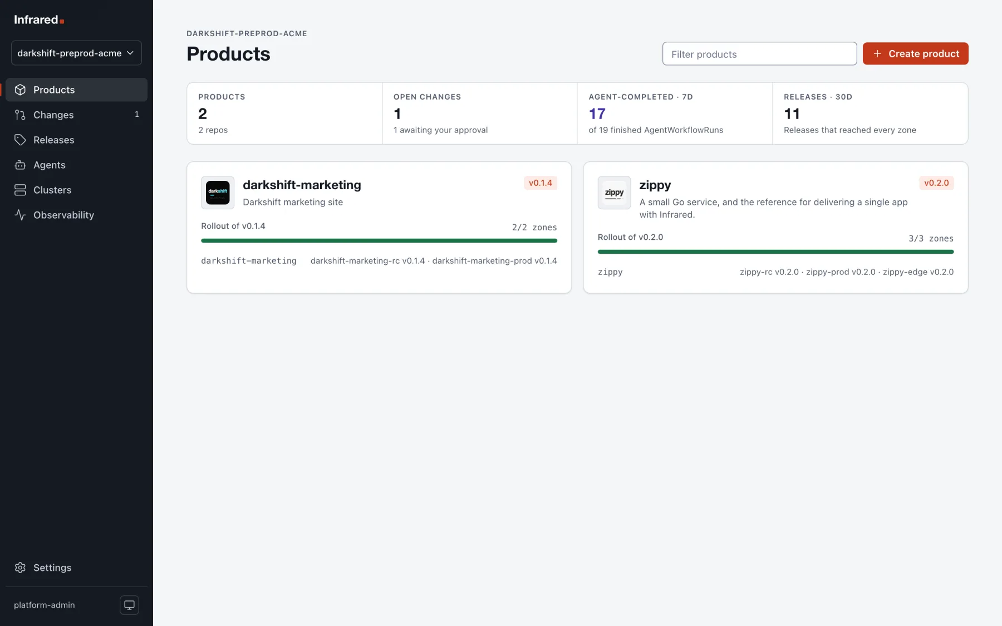Viewport: 1002px width, 626px height.
Task: Click the Open Changes stat showing 1
Action: pos(479,114)
